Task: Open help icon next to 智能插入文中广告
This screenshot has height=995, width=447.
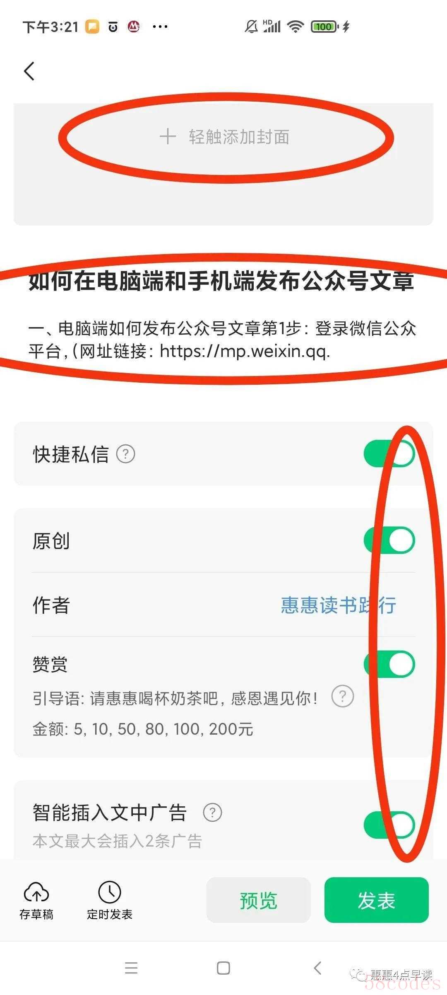Action: click(x=212, y=813)
